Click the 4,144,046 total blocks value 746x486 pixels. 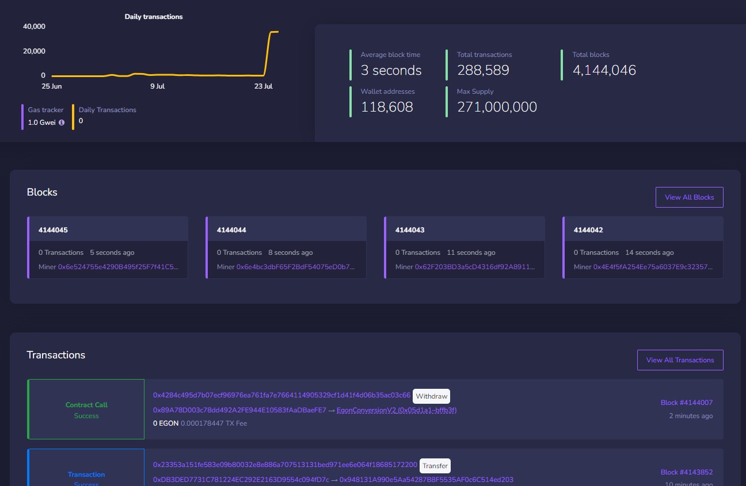(x=604, y=71)
